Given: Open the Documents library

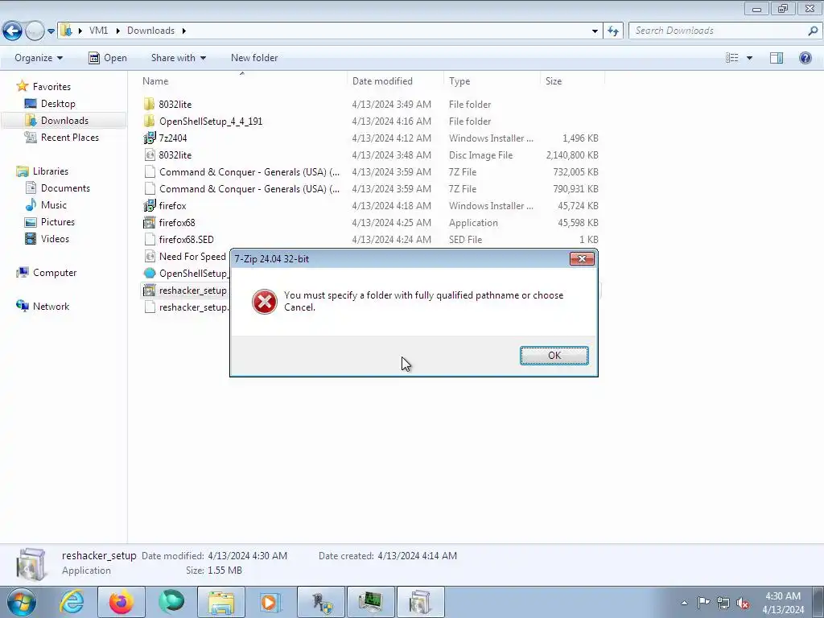Looking at the screenshot, I should pos(65,188).
